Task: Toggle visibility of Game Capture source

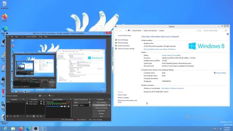Action: tap(41, 104)
